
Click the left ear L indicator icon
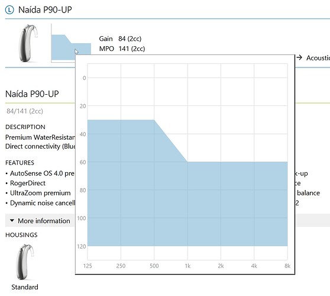point(9,10)
